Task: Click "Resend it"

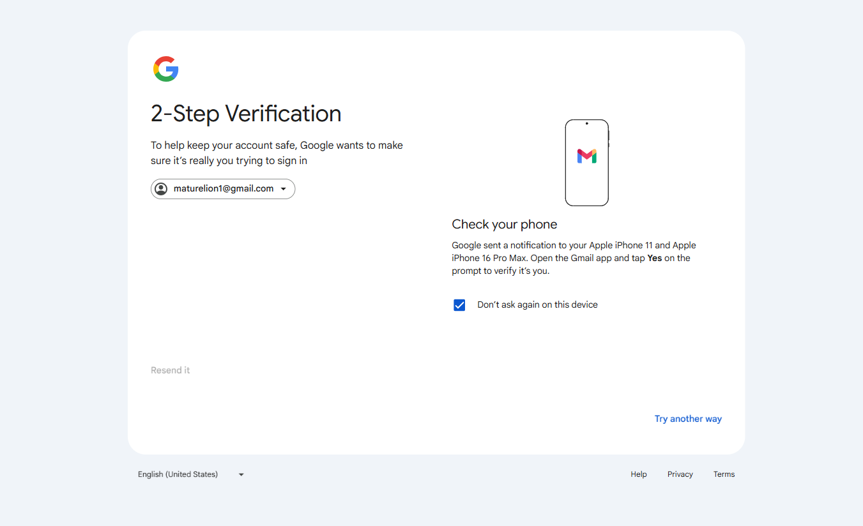Action: point(170,370)
